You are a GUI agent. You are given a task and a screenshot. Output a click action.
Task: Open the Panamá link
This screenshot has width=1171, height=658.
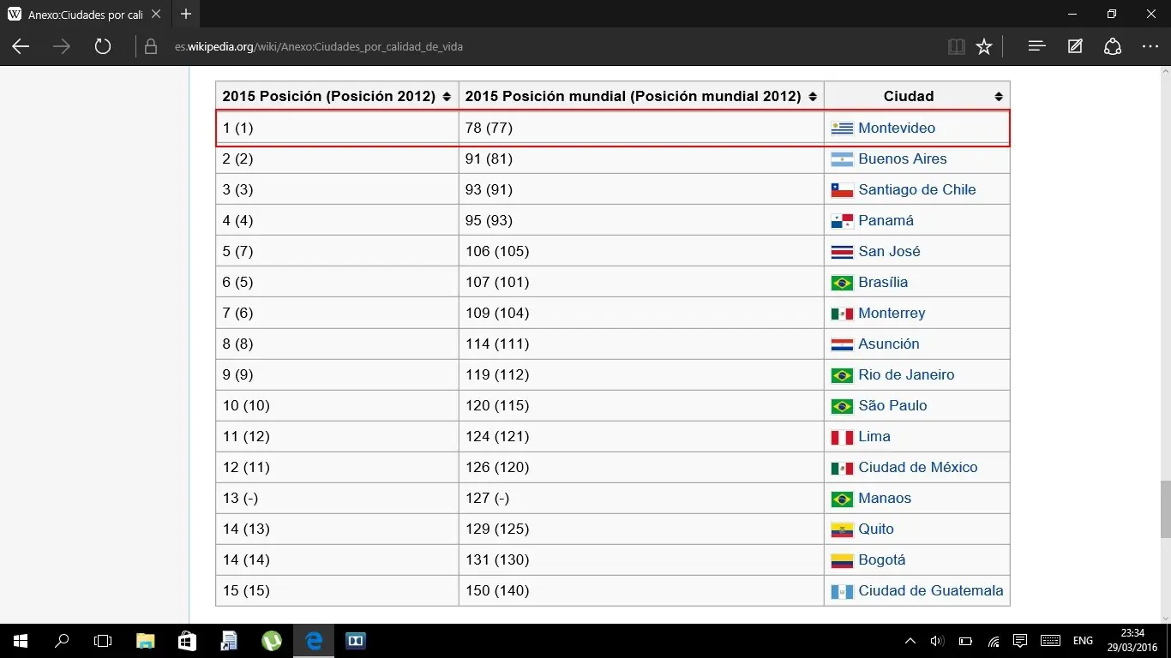tap(886, 220)
